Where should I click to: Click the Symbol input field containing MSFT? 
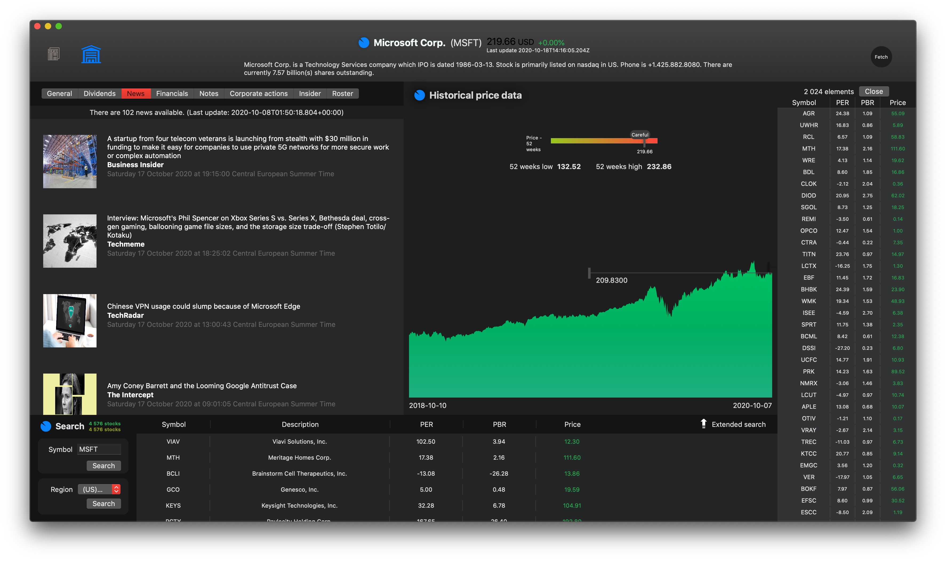(99, 449)
